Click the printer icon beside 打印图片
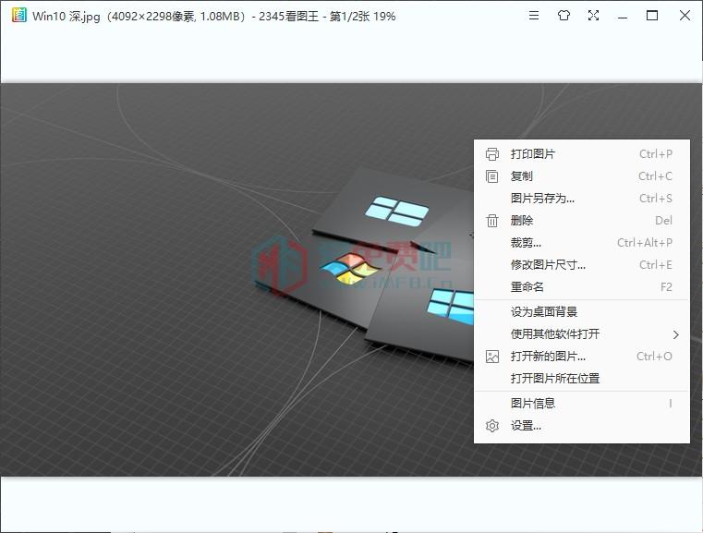 pyautogui.click(x=491, y=154)
